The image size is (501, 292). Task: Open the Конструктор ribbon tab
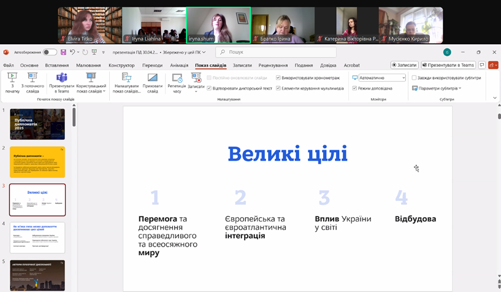[121, 65]
